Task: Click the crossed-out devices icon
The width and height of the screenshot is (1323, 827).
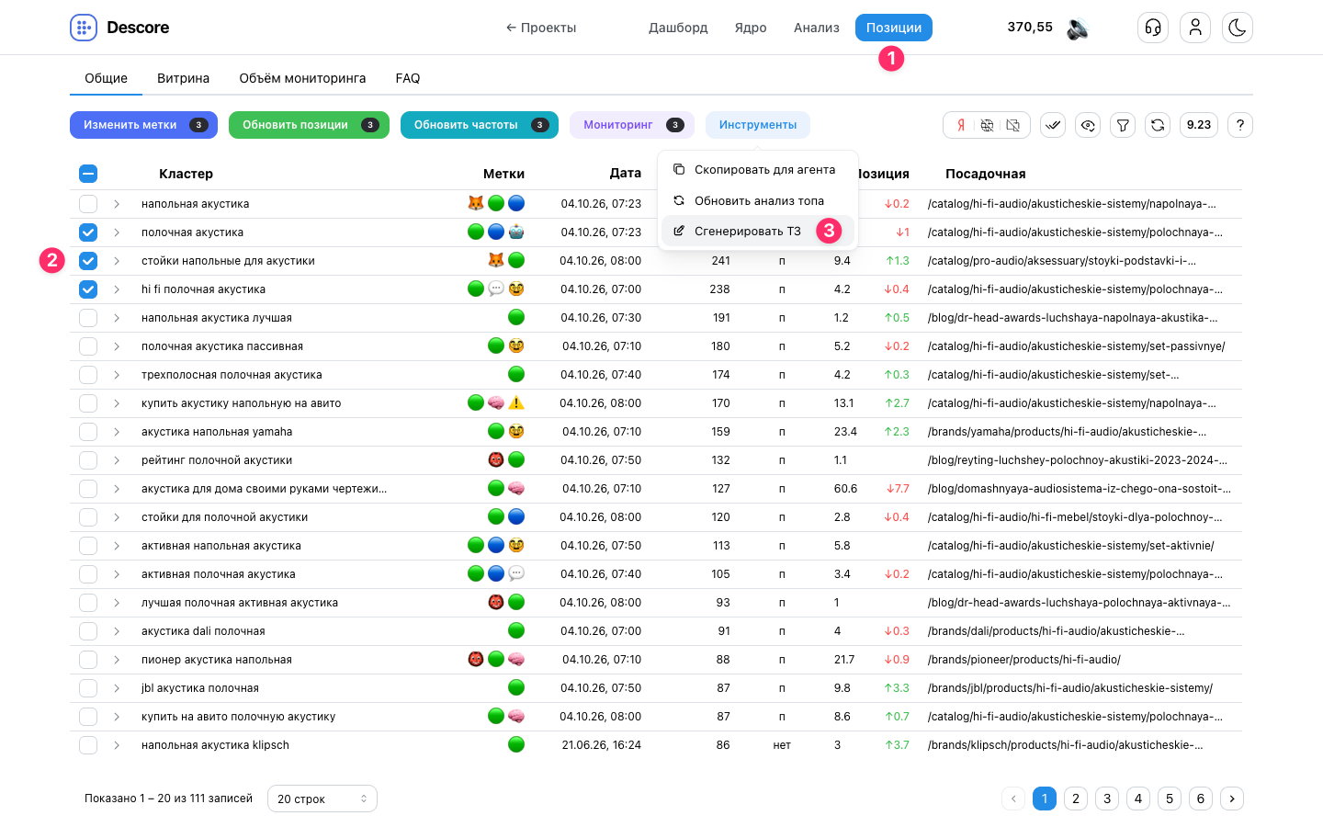Action: point(1012,125)
